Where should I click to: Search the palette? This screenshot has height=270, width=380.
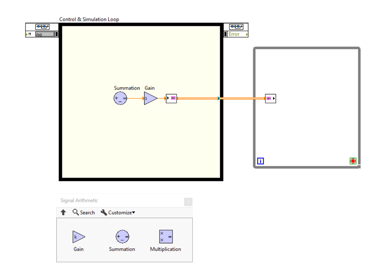click(x=84, y=212)
